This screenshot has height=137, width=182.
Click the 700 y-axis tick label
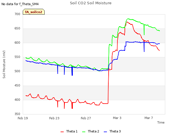click(17, 14)
